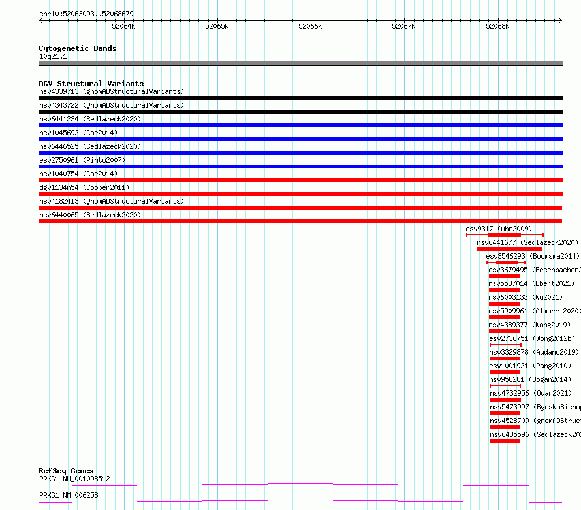
Task: Click the thin red line under esv2736751
Action: (505, 345)
